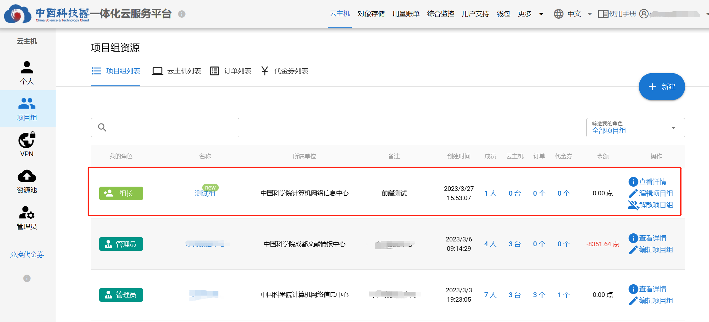Open the VPN sidebar section
This screenshot has width=709, height=322.
[27, 145]
